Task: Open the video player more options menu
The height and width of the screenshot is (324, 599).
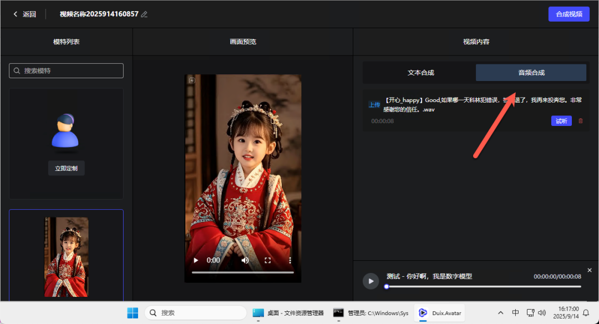Action: tap(290, 260)
